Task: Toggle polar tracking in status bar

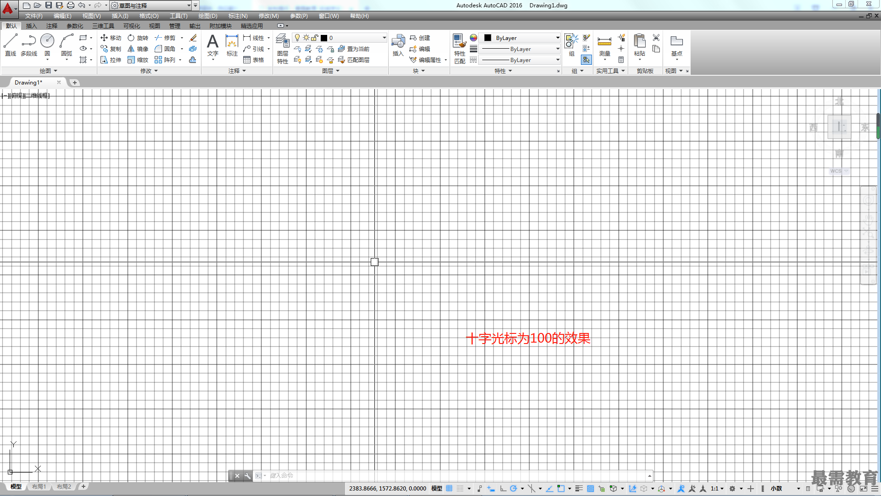Action: [x=513, y=489]
